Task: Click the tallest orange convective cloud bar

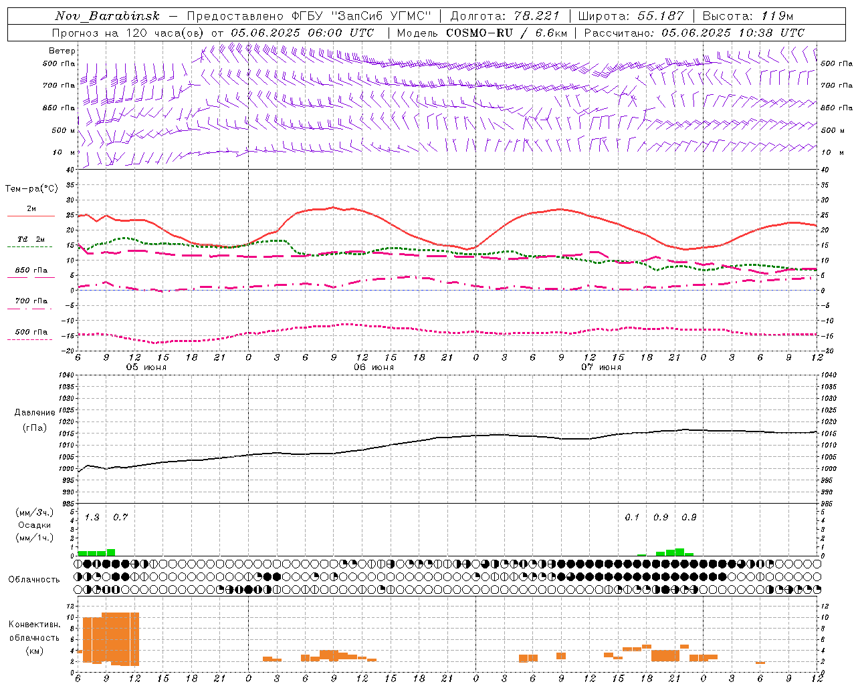Action: pyautogui.click(x=120, y=639)
